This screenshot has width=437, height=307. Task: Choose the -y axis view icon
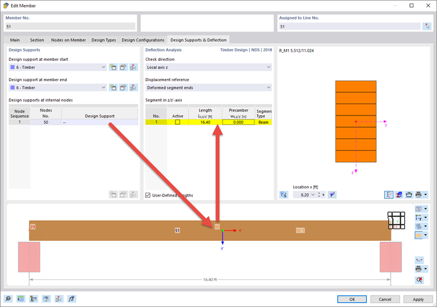coord(419,217)
